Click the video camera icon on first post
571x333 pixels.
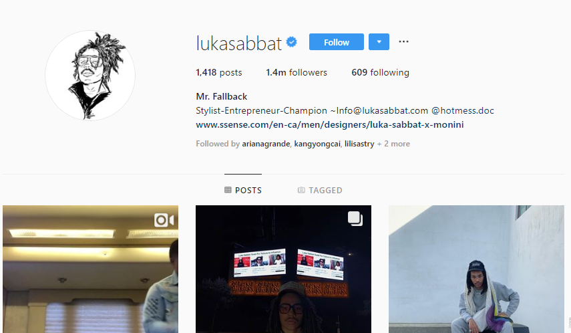164,220
